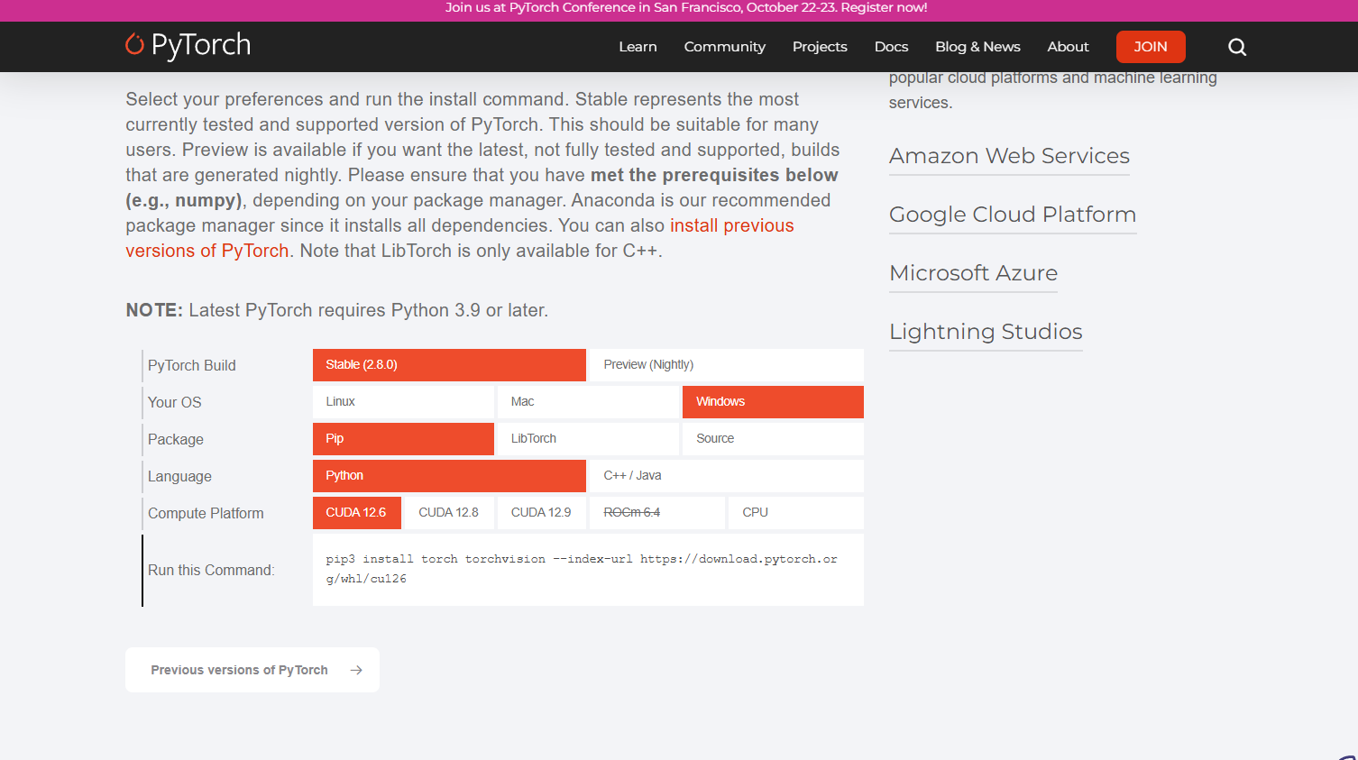Select CUDA 12.9 compute platform
Image resolution: width=1358 pixels, height=760 pixels.
tap(542, 513)
